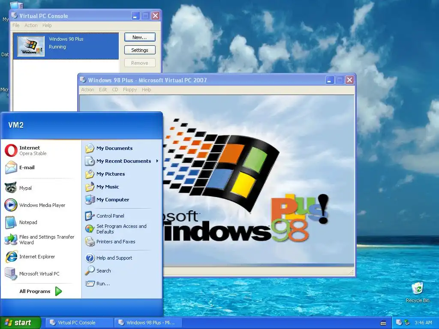Expand All Programs list

(x=41, y=291)
